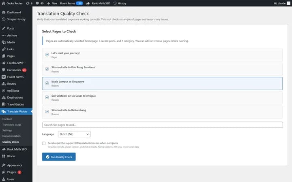
Task: Open the updates icon showing 6
Action: click(28, 3)
